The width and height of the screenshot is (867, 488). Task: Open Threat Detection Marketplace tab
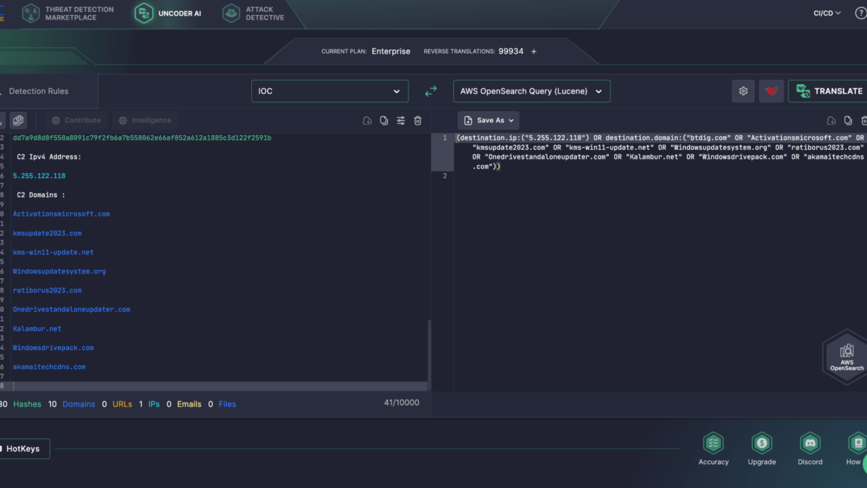point(68,14)
